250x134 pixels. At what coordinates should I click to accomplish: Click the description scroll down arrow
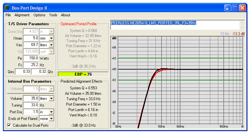point(242,27)
